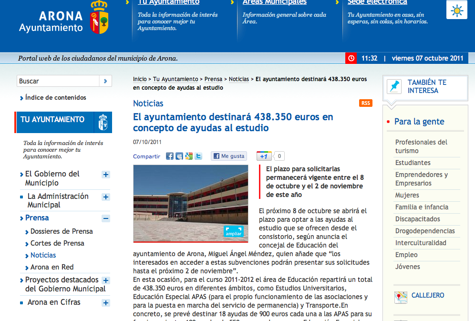Open Estudiantes link in sidebar
475x321 pixels.
pyautogui.click(x=413, y=163)
